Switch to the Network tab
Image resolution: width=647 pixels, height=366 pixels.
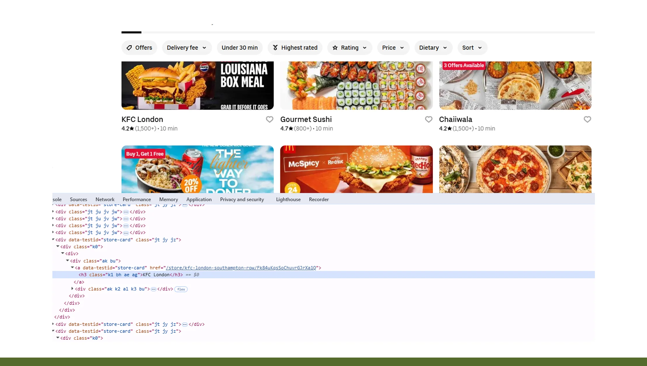105,199
